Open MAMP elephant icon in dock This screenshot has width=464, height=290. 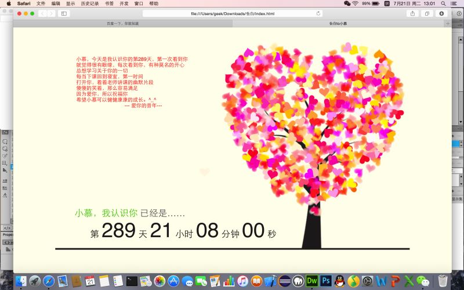[298, 281]
